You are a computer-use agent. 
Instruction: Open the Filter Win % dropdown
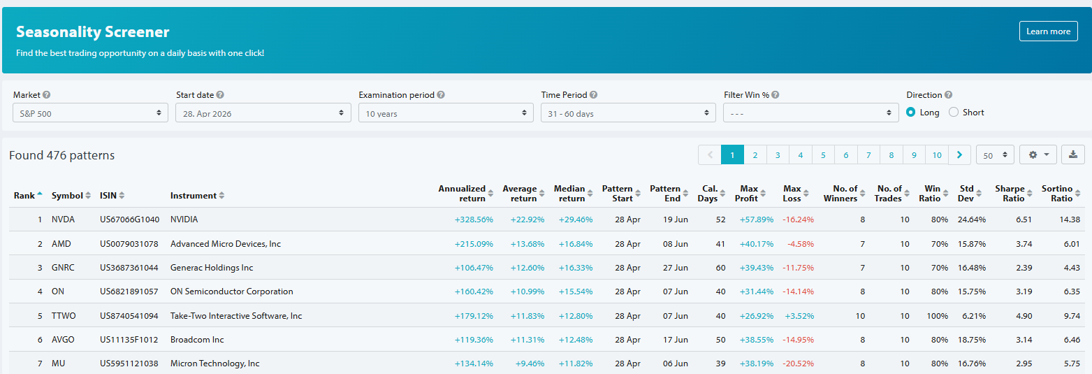(x=811, y=113)
